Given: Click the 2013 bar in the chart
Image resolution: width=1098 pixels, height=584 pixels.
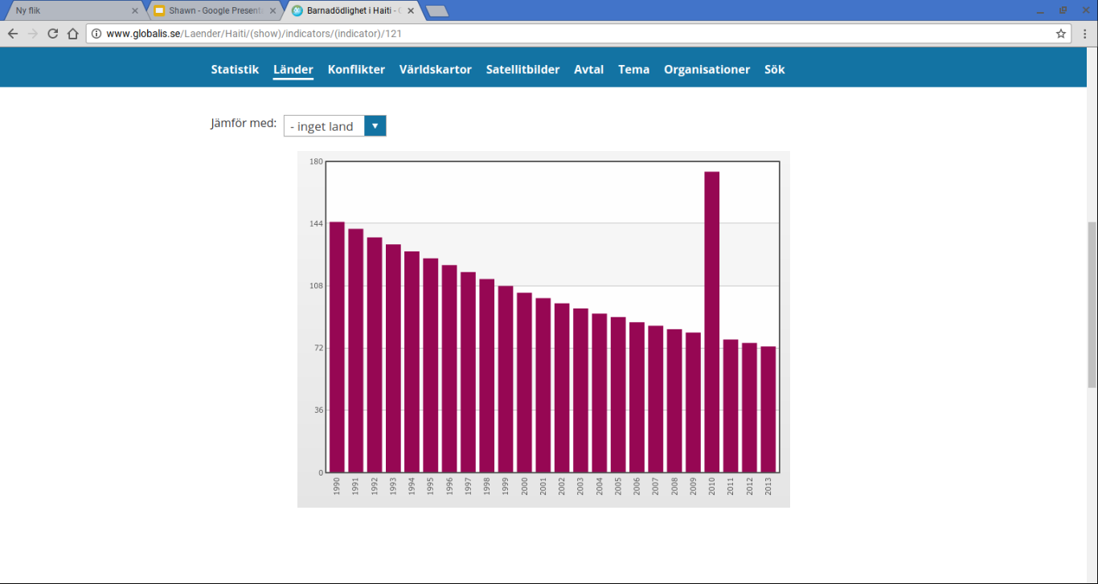Looking at the screenshot, I should pos(768,410).
